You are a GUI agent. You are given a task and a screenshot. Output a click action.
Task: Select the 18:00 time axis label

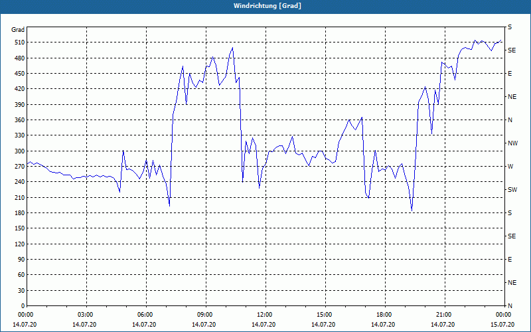tap(385, 314)
